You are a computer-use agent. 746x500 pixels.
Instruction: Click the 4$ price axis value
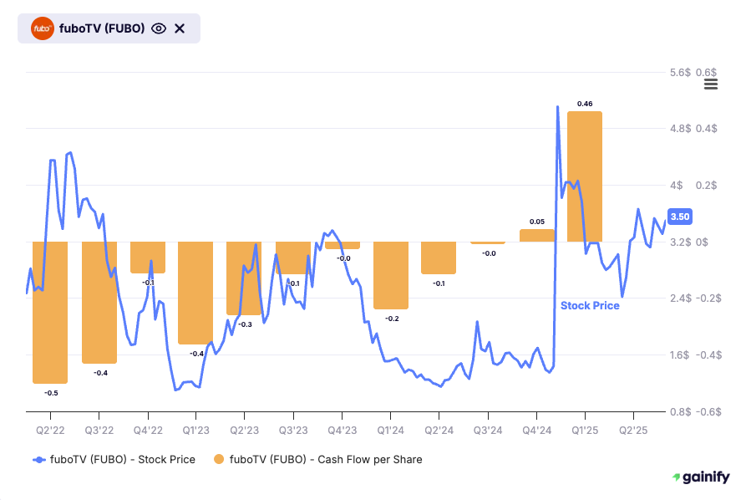(x=677, y=186)
